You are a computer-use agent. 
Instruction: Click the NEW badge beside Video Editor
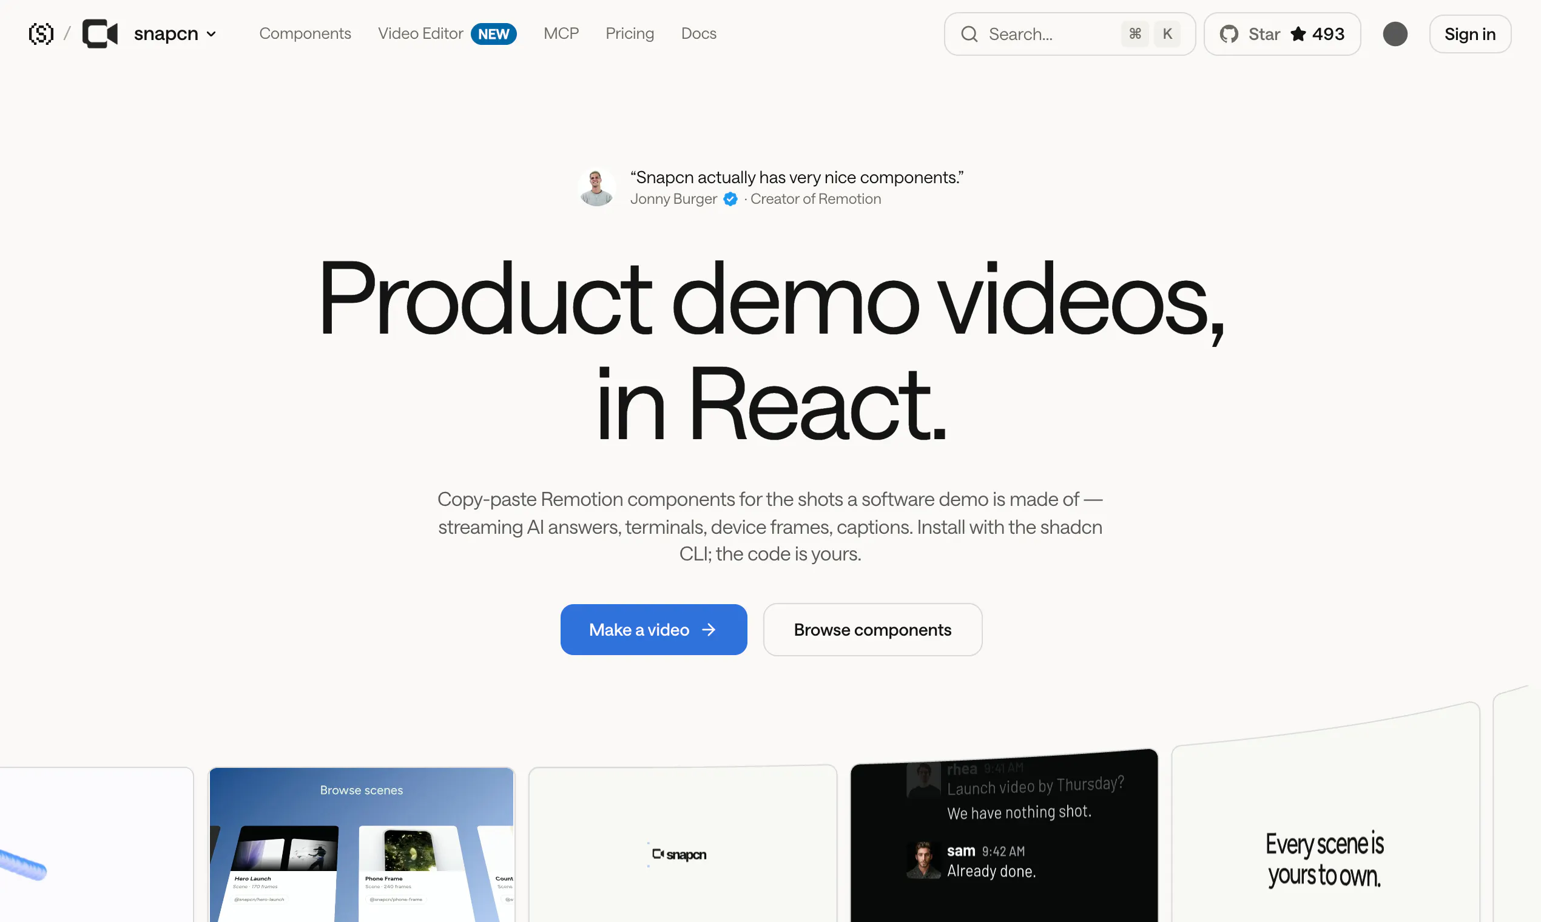point(493,34)
